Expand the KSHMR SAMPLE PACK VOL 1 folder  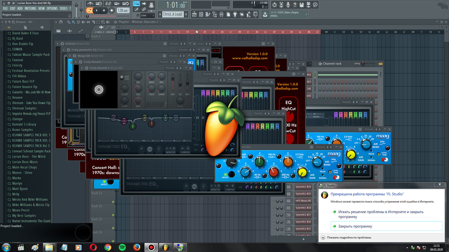(31, 135)
